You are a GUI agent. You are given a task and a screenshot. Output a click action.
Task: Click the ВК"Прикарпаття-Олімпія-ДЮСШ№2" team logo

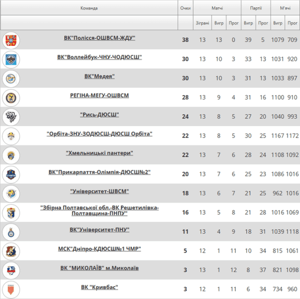pos(10,174)
